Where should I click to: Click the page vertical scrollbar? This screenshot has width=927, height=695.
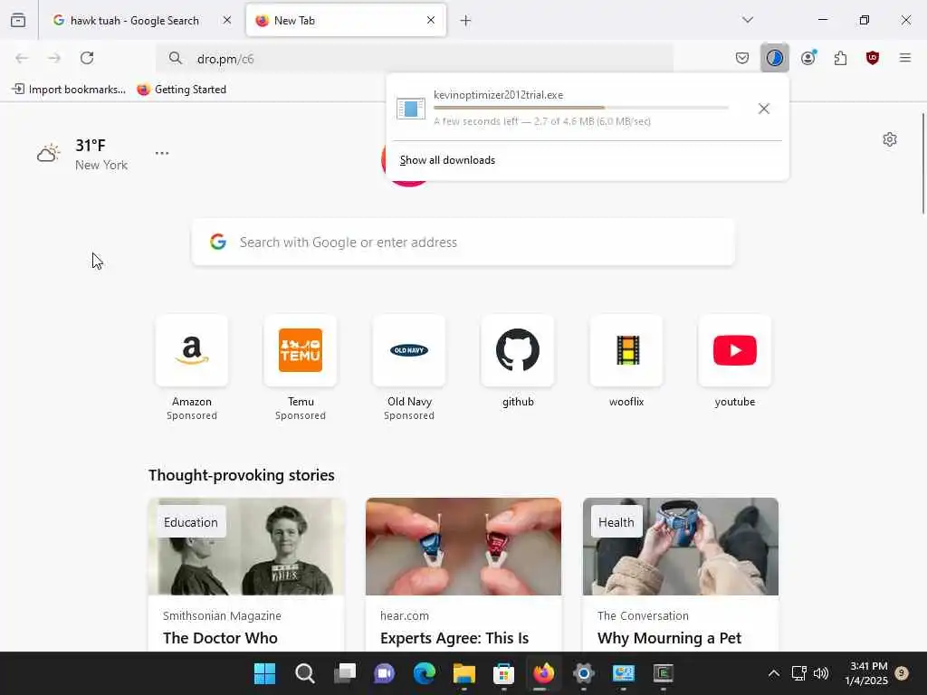tap(922, 163)
